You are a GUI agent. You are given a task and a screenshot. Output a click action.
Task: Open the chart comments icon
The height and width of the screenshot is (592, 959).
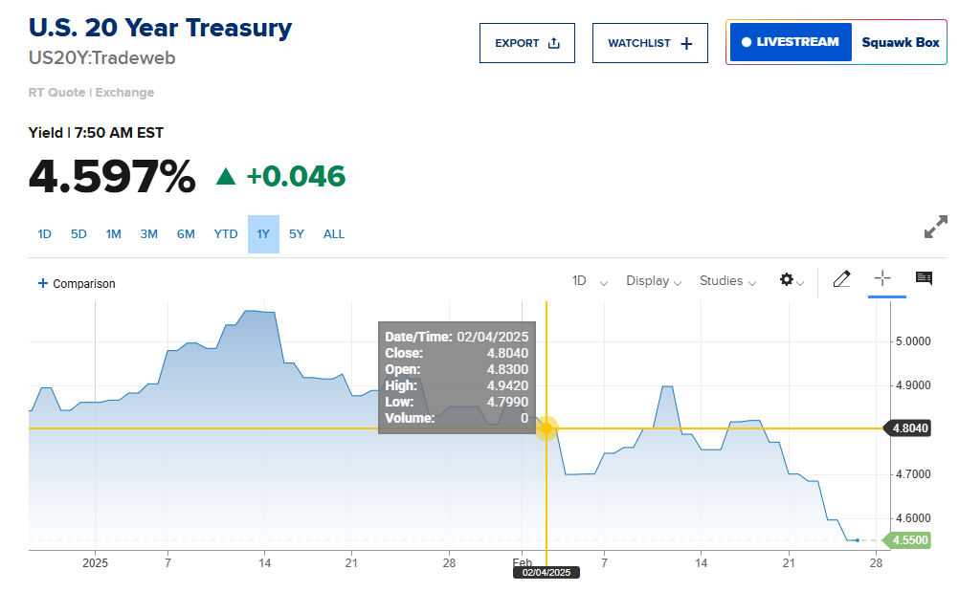click(x=924, y=278)
